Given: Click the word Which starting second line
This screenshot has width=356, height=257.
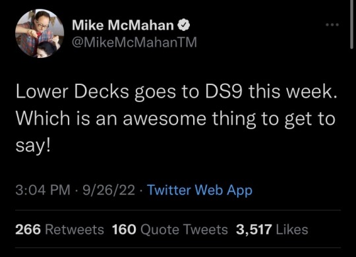Looking at the screenshot, I should (43, 119).
